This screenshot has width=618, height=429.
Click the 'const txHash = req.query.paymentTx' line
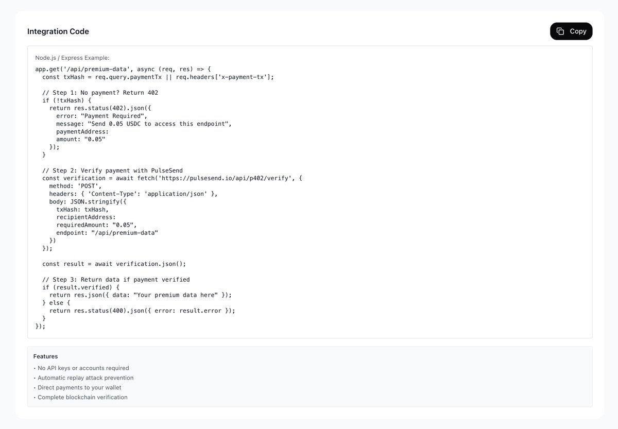[158, 77]
